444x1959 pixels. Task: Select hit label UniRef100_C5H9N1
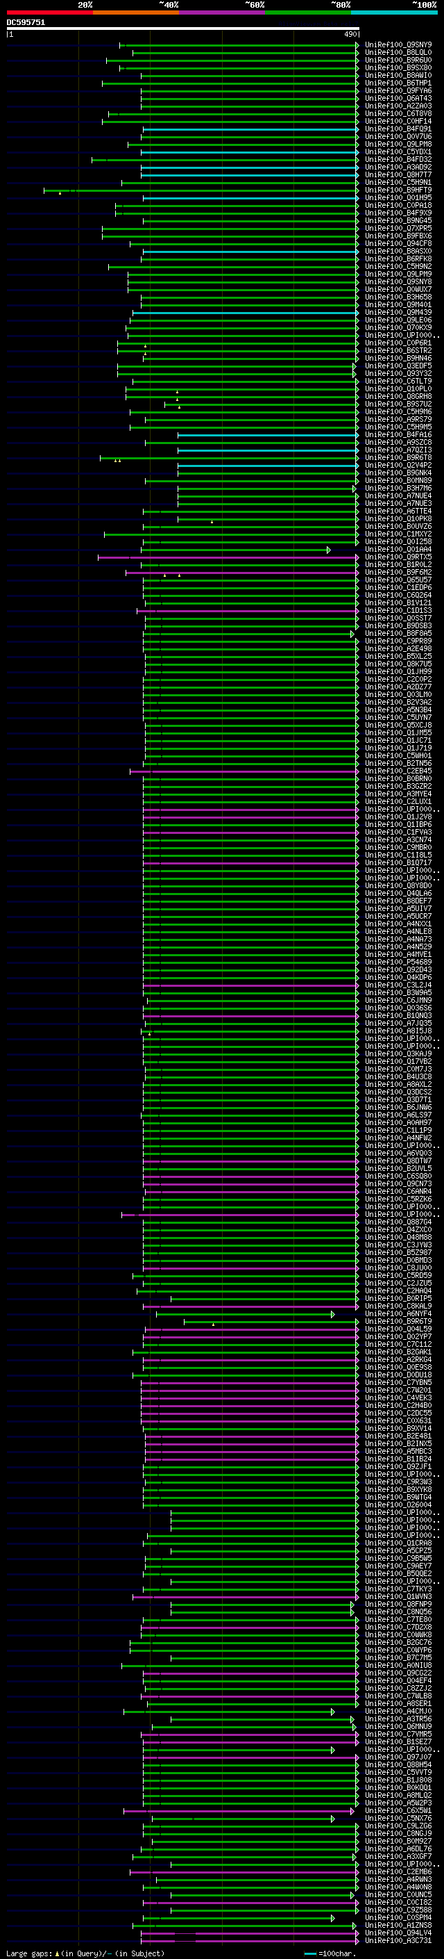398,183
